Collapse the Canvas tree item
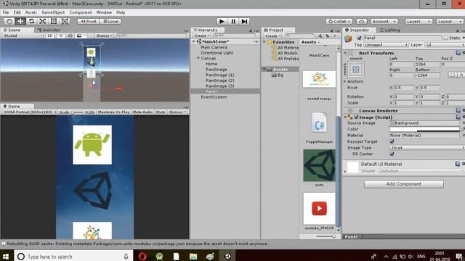 coord(198,58)
